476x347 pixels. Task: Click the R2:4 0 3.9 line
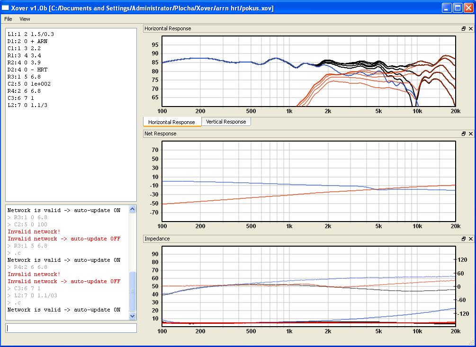click(24, 62)
